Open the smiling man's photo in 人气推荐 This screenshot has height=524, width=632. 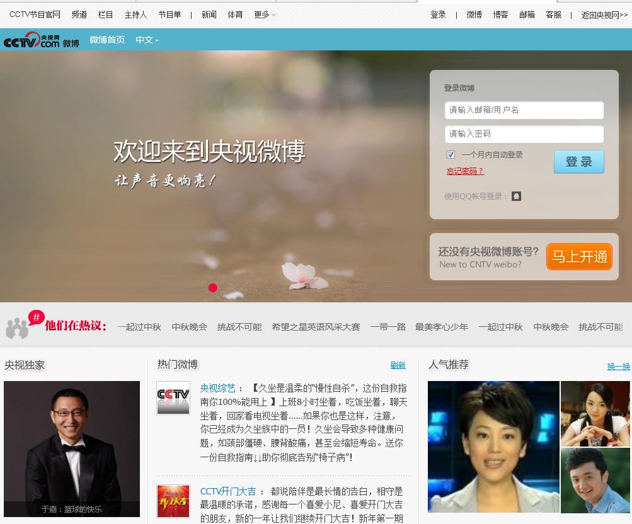point(595,480)
